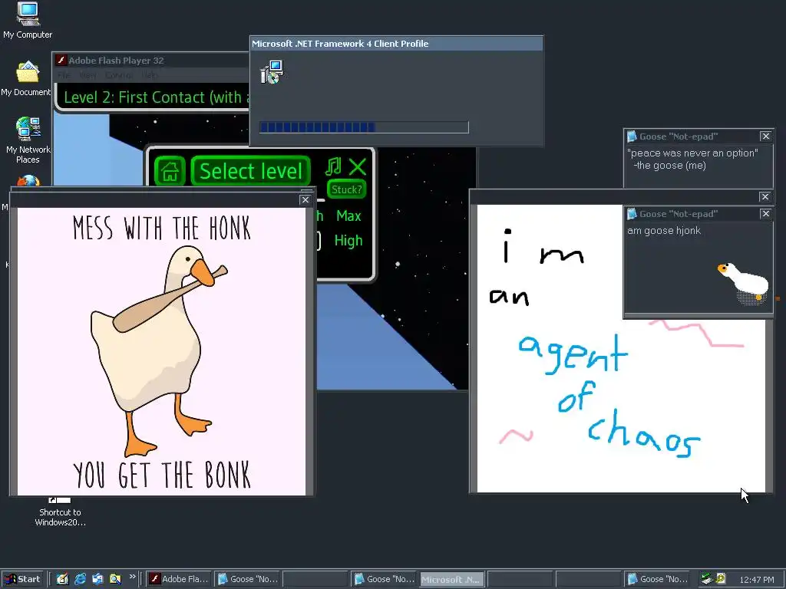The width and height of the screenshot is (786, 589).
Task: Switch to Adobe Fla... taskbar button
Action: coord(180,579)
